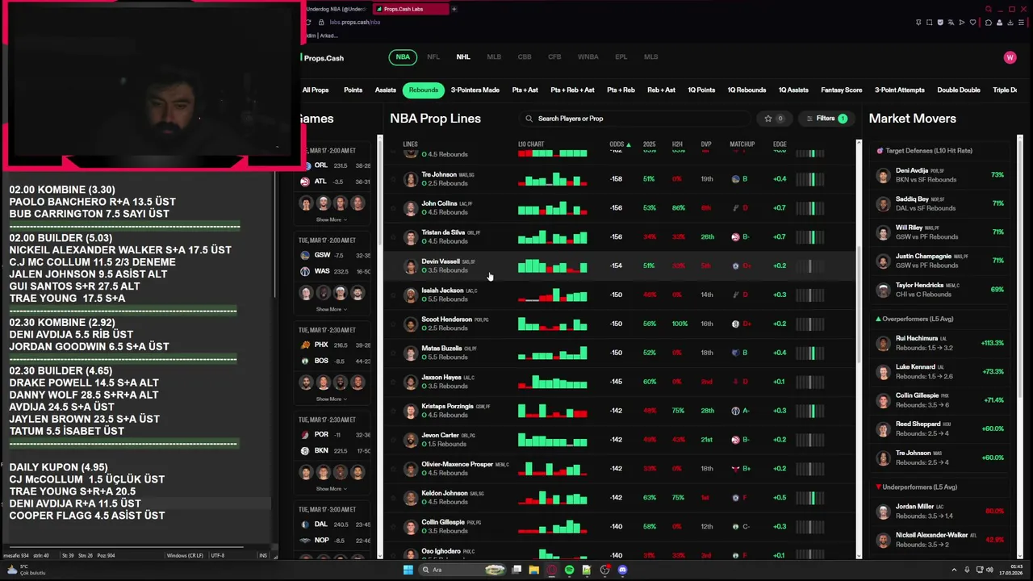
Task: Click Deni Avdija avatar in Market Movers
Action: (x=884, y=175)
